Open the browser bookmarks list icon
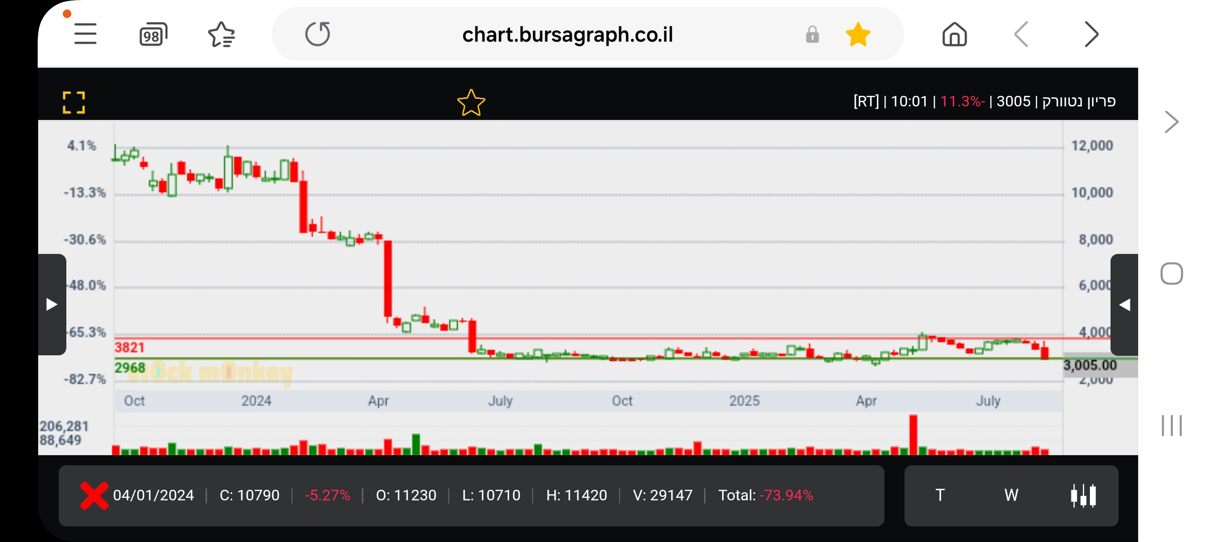Image resolution: width=1206 pixels, height=542 pixels. pyautogui.click(x=221, y=35)
